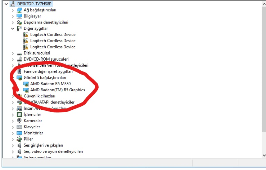Click the DESKTOP-TV7HS8P computer icon
Image resolution: width=266 pixels, height=170 pixels.
tap(13, 4)
